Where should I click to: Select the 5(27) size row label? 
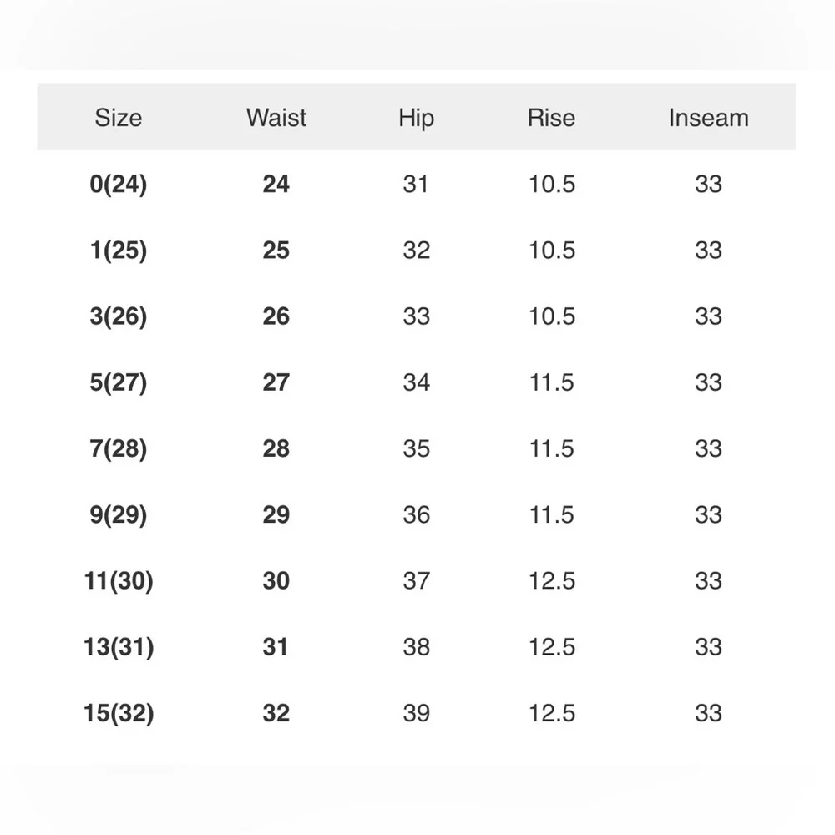coord(118,382)
